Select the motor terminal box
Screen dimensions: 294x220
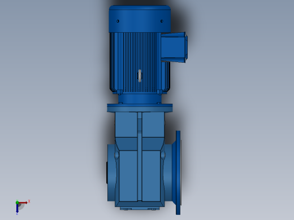[174, 47]
